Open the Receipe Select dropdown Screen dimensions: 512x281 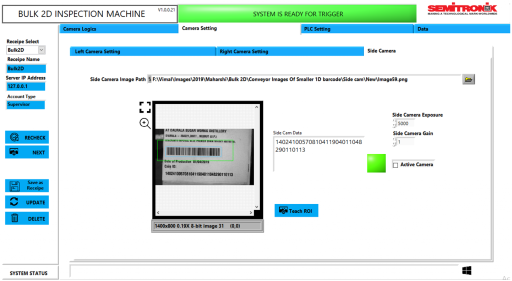(x=41, y=50)
